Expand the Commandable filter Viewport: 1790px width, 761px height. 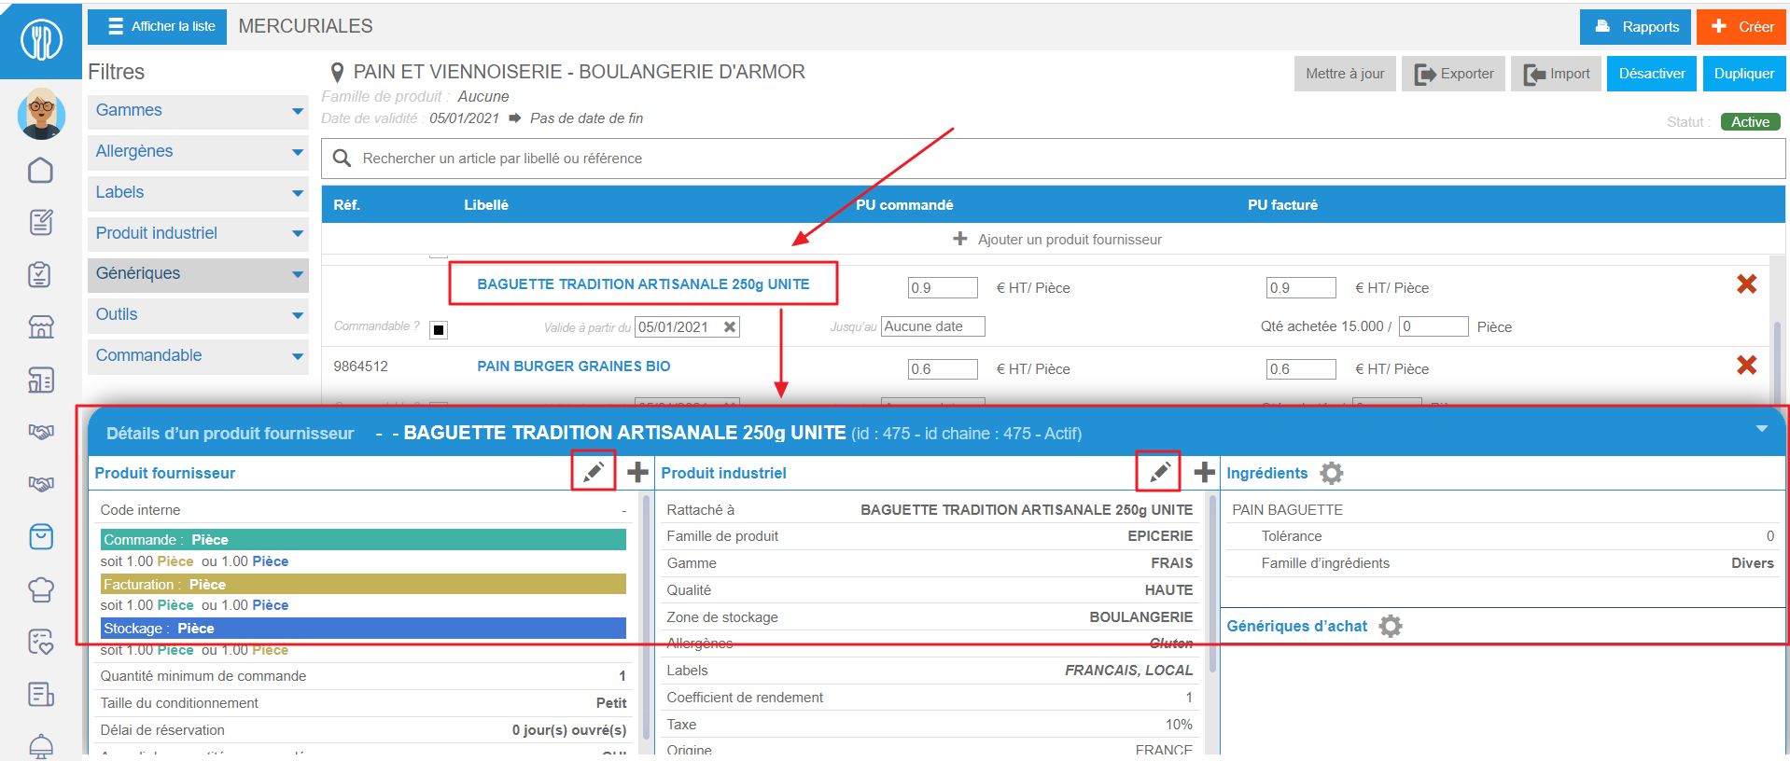(x=198, y=356)
